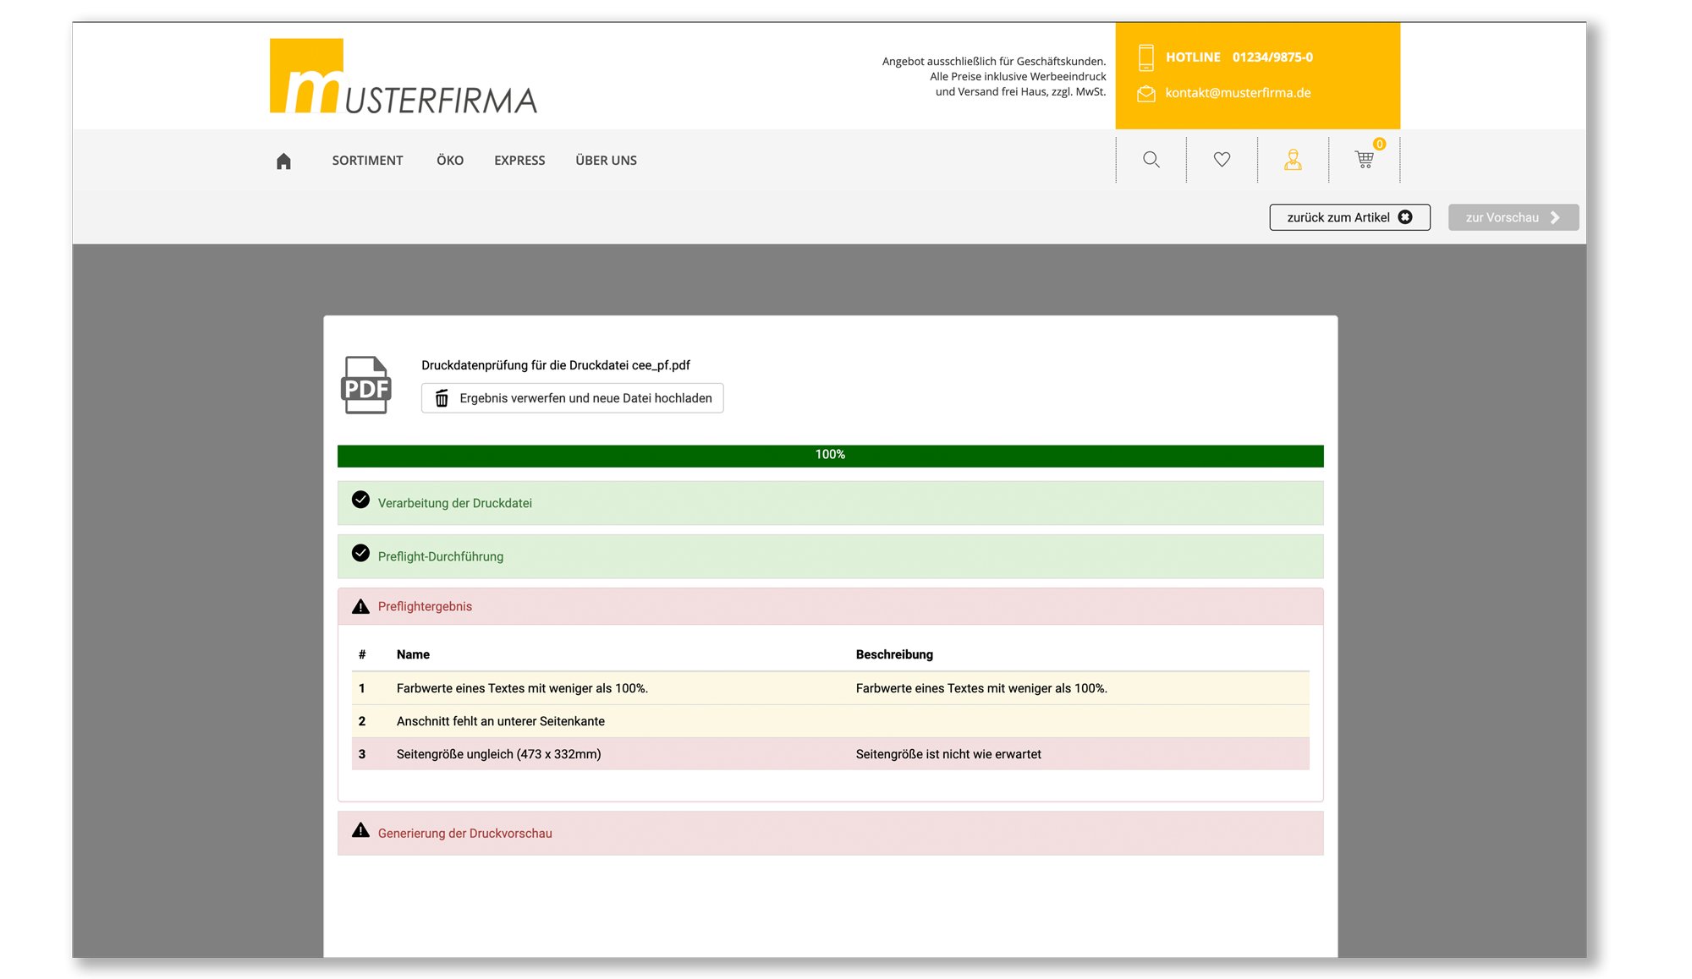This screenshot has width=1692, height=979.
Task: Click the checkmark icon beside Verarbeitung der Druckdatei
Action: click(x=360, y=500)
